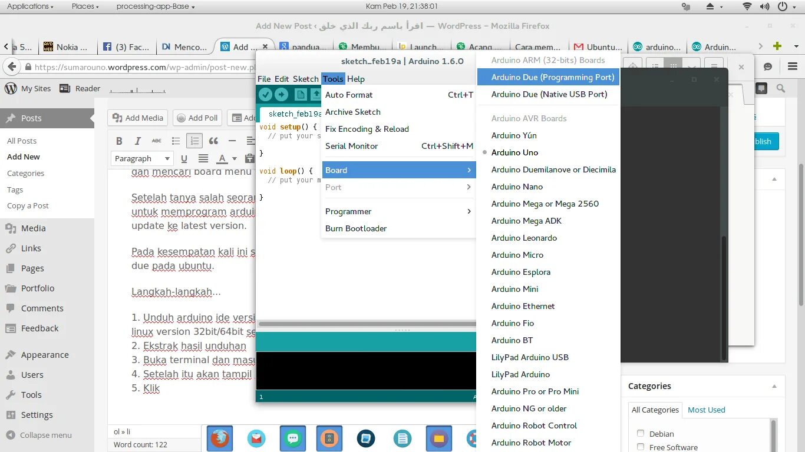Collapse the Categories metabox arrow
The width and height of the screenshot is (805, 452).
774,386
